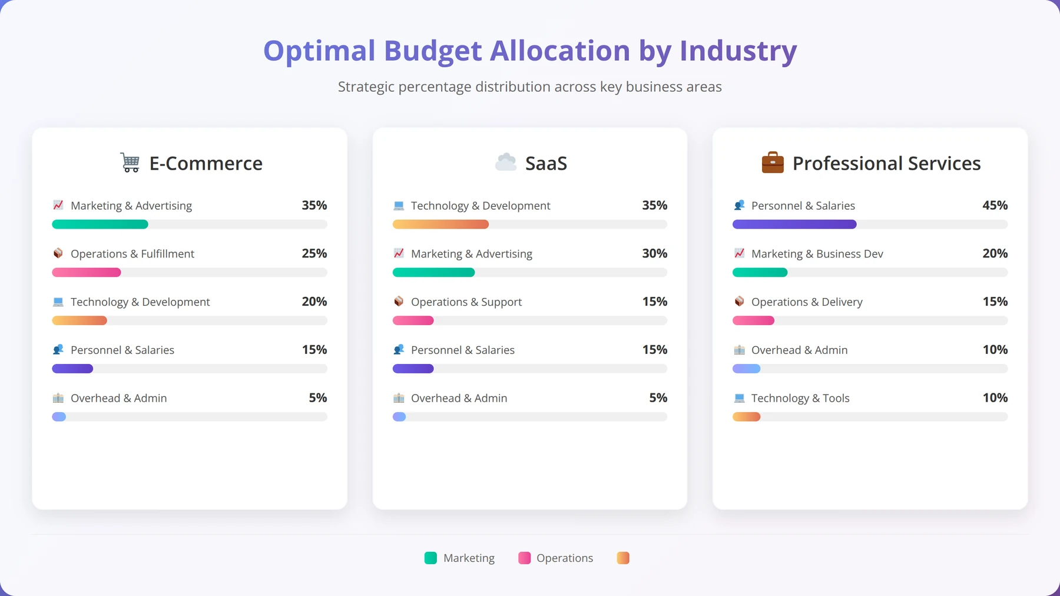
Task: Click the cloud icon next to SaaS
Action: pos(506,163)
